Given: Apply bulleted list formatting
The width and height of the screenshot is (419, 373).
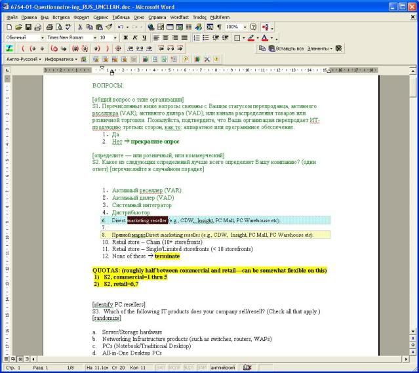Looking at the screenshot, I should tap(206, 38).
